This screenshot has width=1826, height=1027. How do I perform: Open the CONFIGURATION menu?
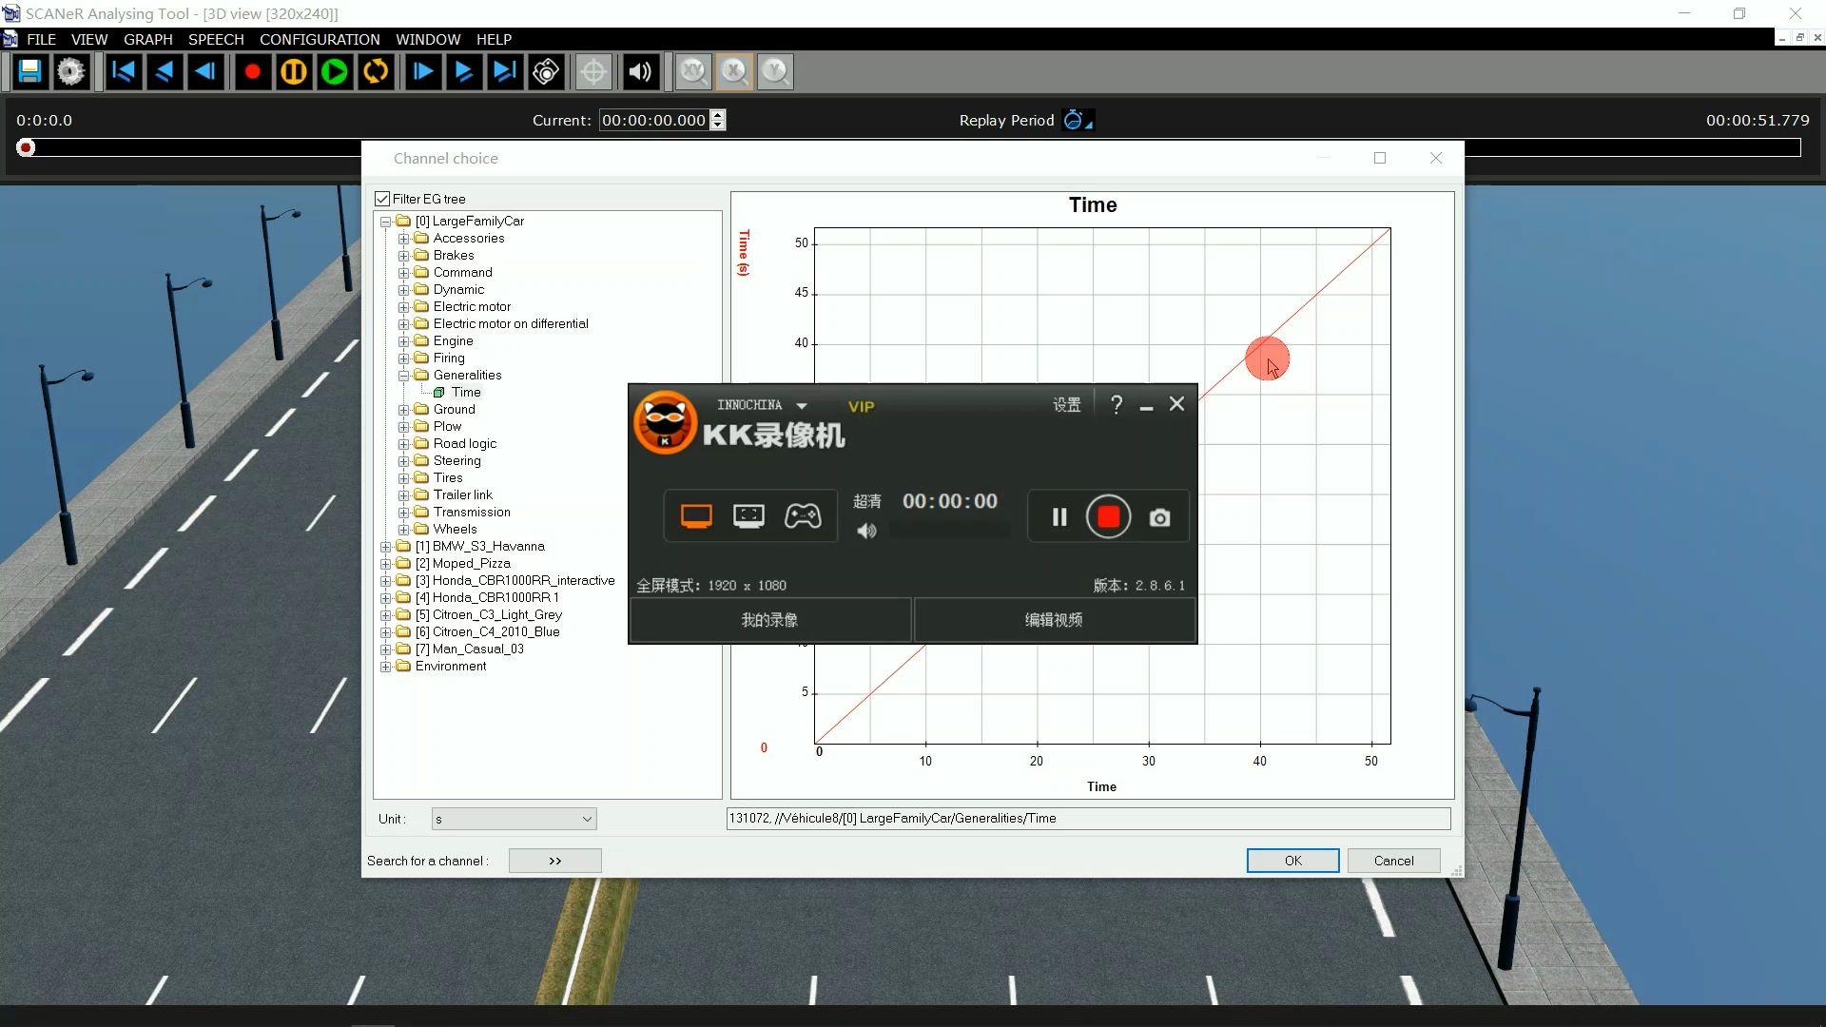320,39
